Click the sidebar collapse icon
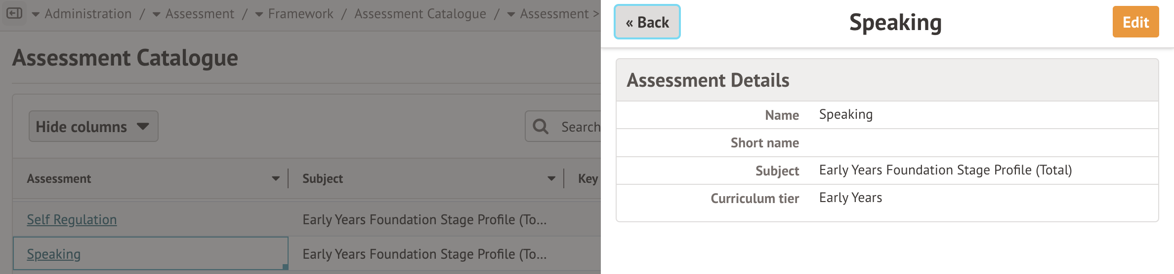 (x=14, y=13)
